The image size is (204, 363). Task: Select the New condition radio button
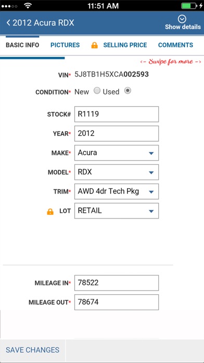click(97, 91)
